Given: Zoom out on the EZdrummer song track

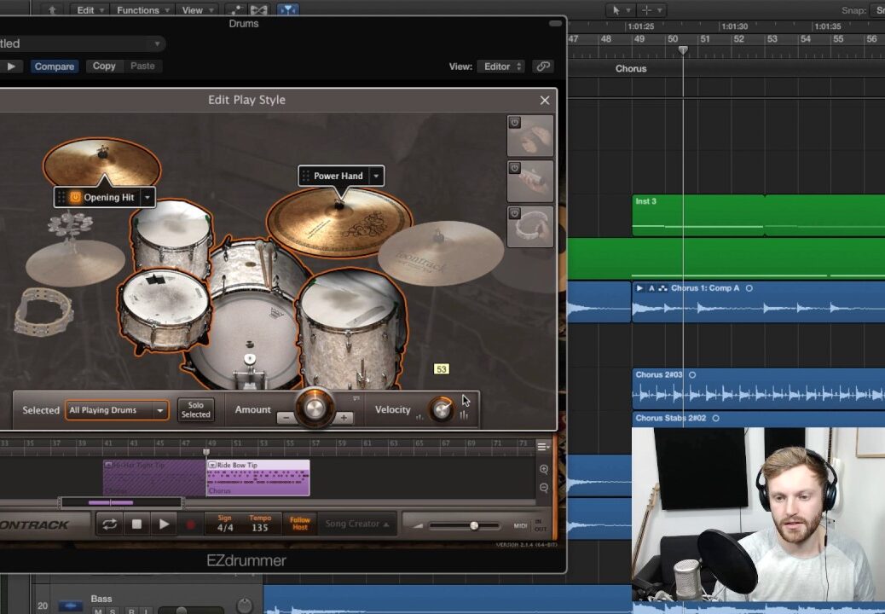Looking at the screenshot, I should coord(543,488).
